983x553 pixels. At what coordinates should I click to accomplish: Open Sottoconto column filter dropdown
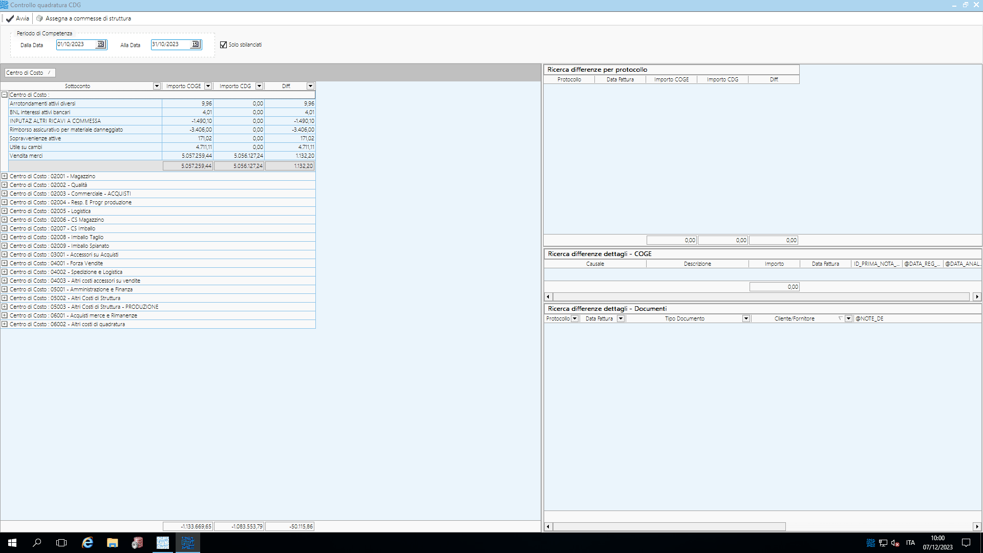(x=157, y=86)
